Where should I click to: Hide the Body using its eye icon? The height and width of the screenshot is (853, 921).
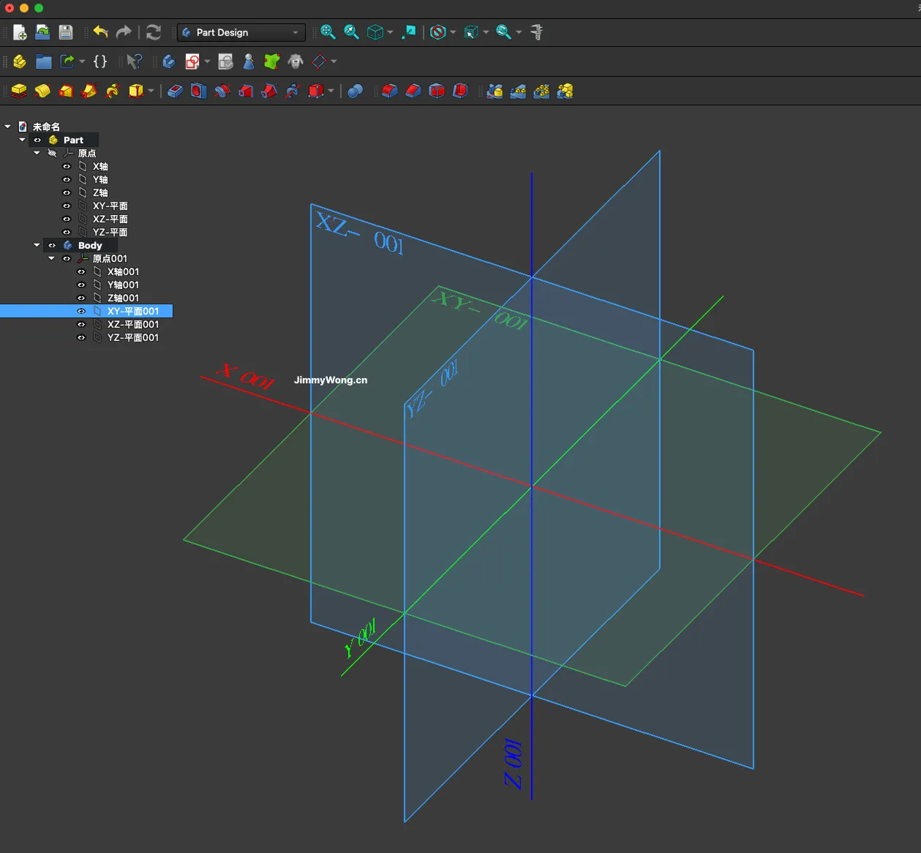pos(52,246)
